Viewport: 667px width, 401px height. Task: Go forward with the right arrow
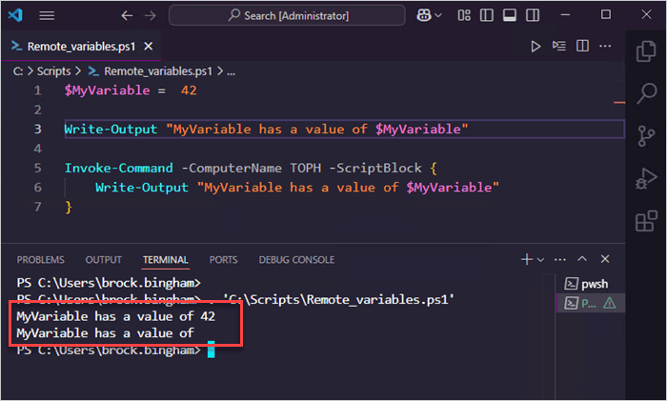pos(151,16)
